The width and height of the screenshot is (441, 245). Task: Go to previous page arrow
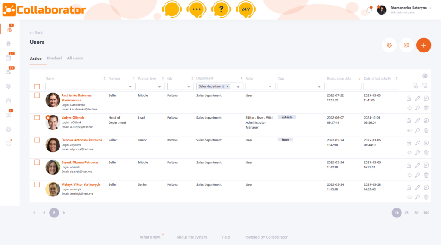click(34, 213)
